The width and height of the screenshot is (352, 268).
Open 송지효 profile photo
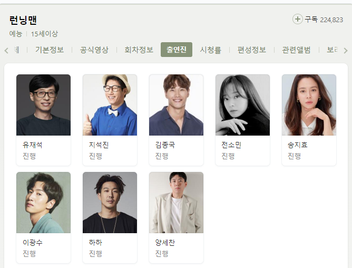point(309,105)
